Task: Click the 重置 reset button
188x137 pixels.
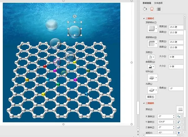Action: click(x=151, y=97)
